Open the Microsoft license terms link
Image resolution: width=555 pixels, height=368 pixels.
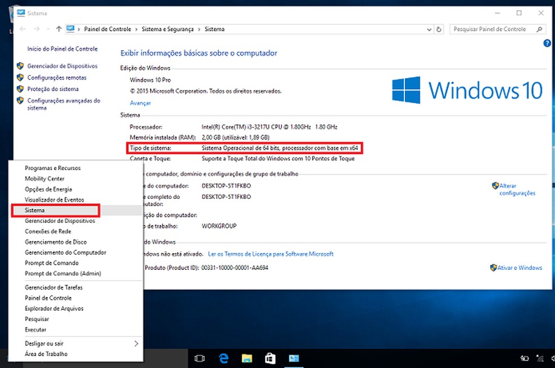(271, 254)
